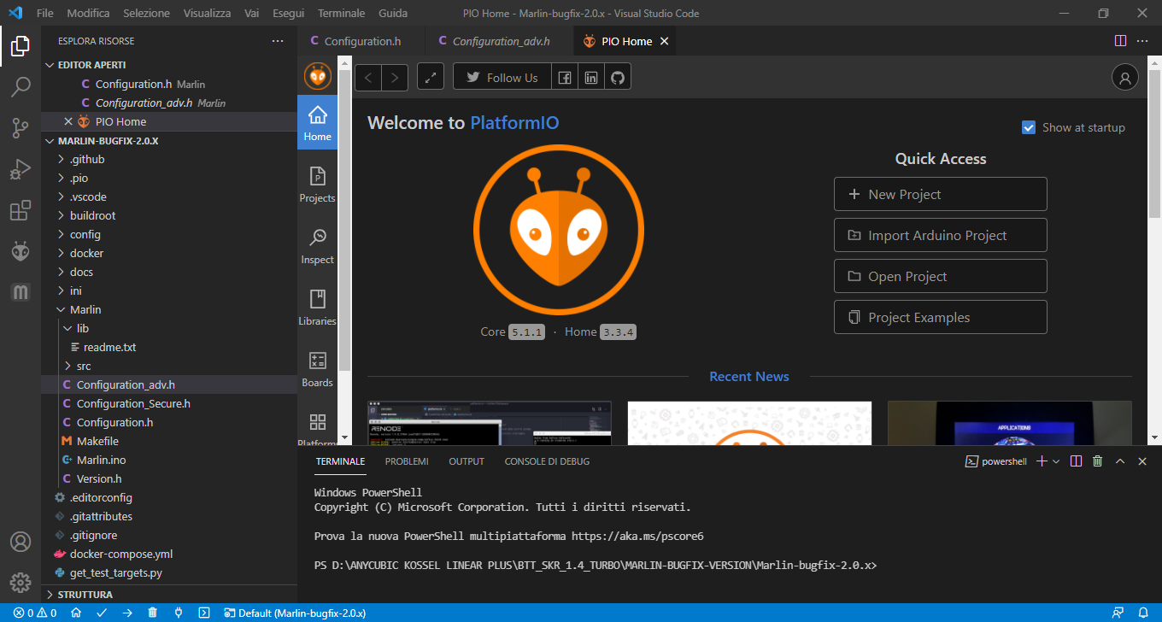
Task: Open Marlin.ino in file tree
Action: [x=169, y=460]
